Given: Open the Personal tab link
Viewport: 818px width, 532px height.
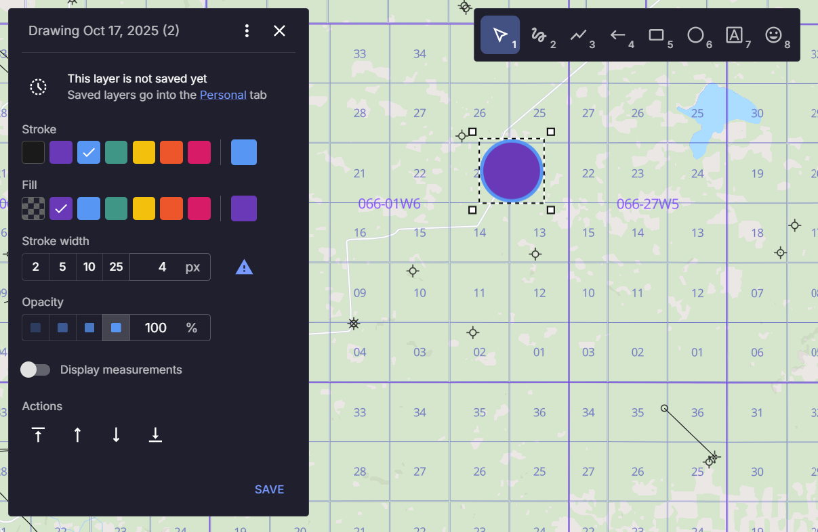Looking at the screenshot, I should point(222,95).
